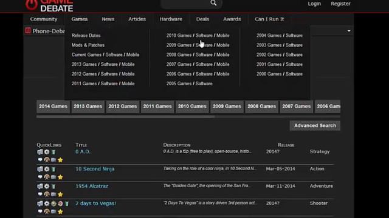Open the Hardware menu
Viewport: 389px width, 218px height.
[x=171, y=19]
